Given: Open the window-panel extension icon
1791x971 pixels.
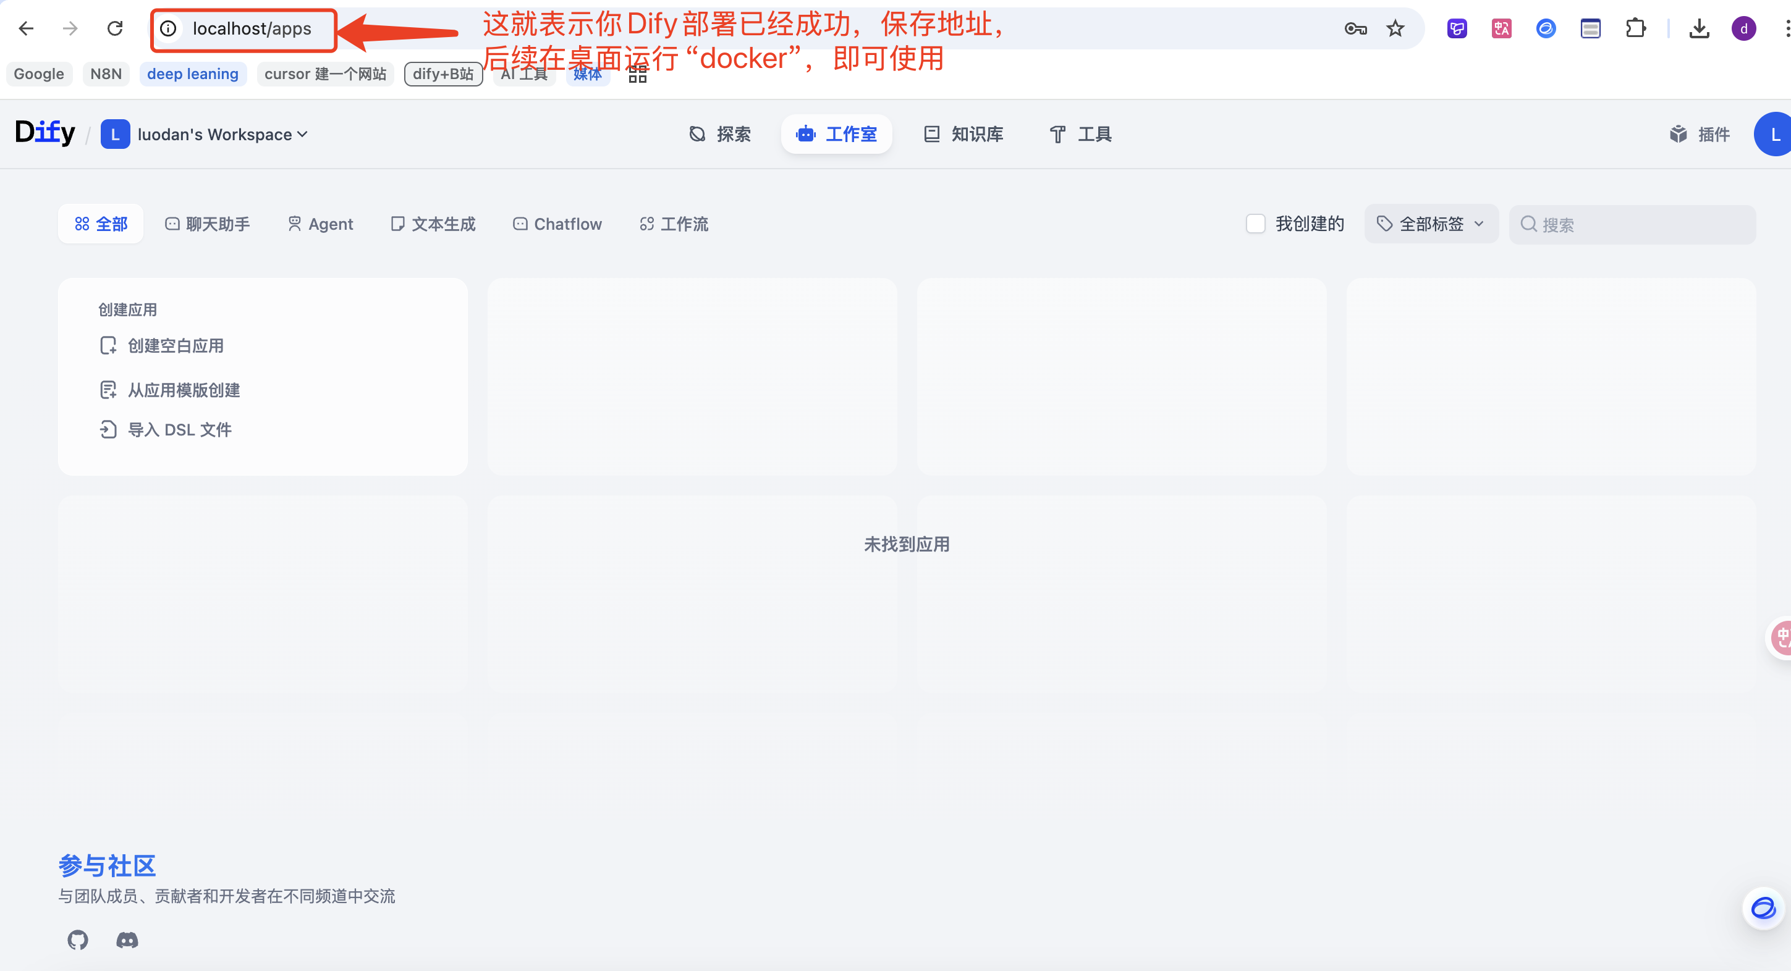Looking at the screenshot, I should (x=1590, y=28).
